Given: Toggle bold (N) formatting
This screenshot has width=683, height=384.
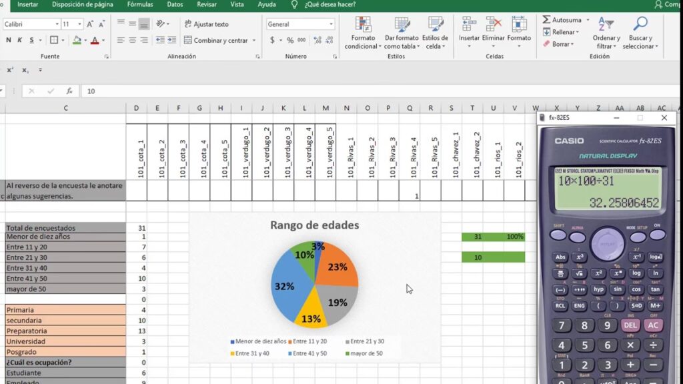Looking at the screenshot, I should pos(9,41).
